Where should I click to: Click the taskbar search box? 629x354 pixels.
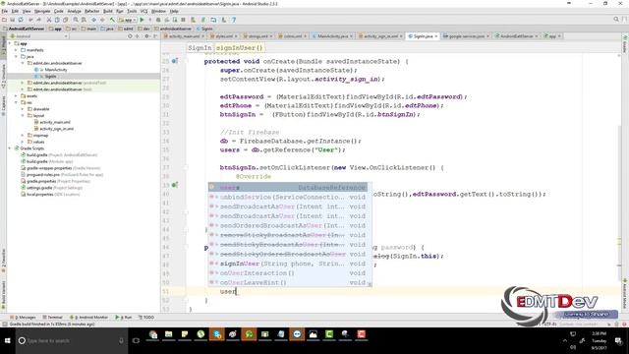coord(72,341)
